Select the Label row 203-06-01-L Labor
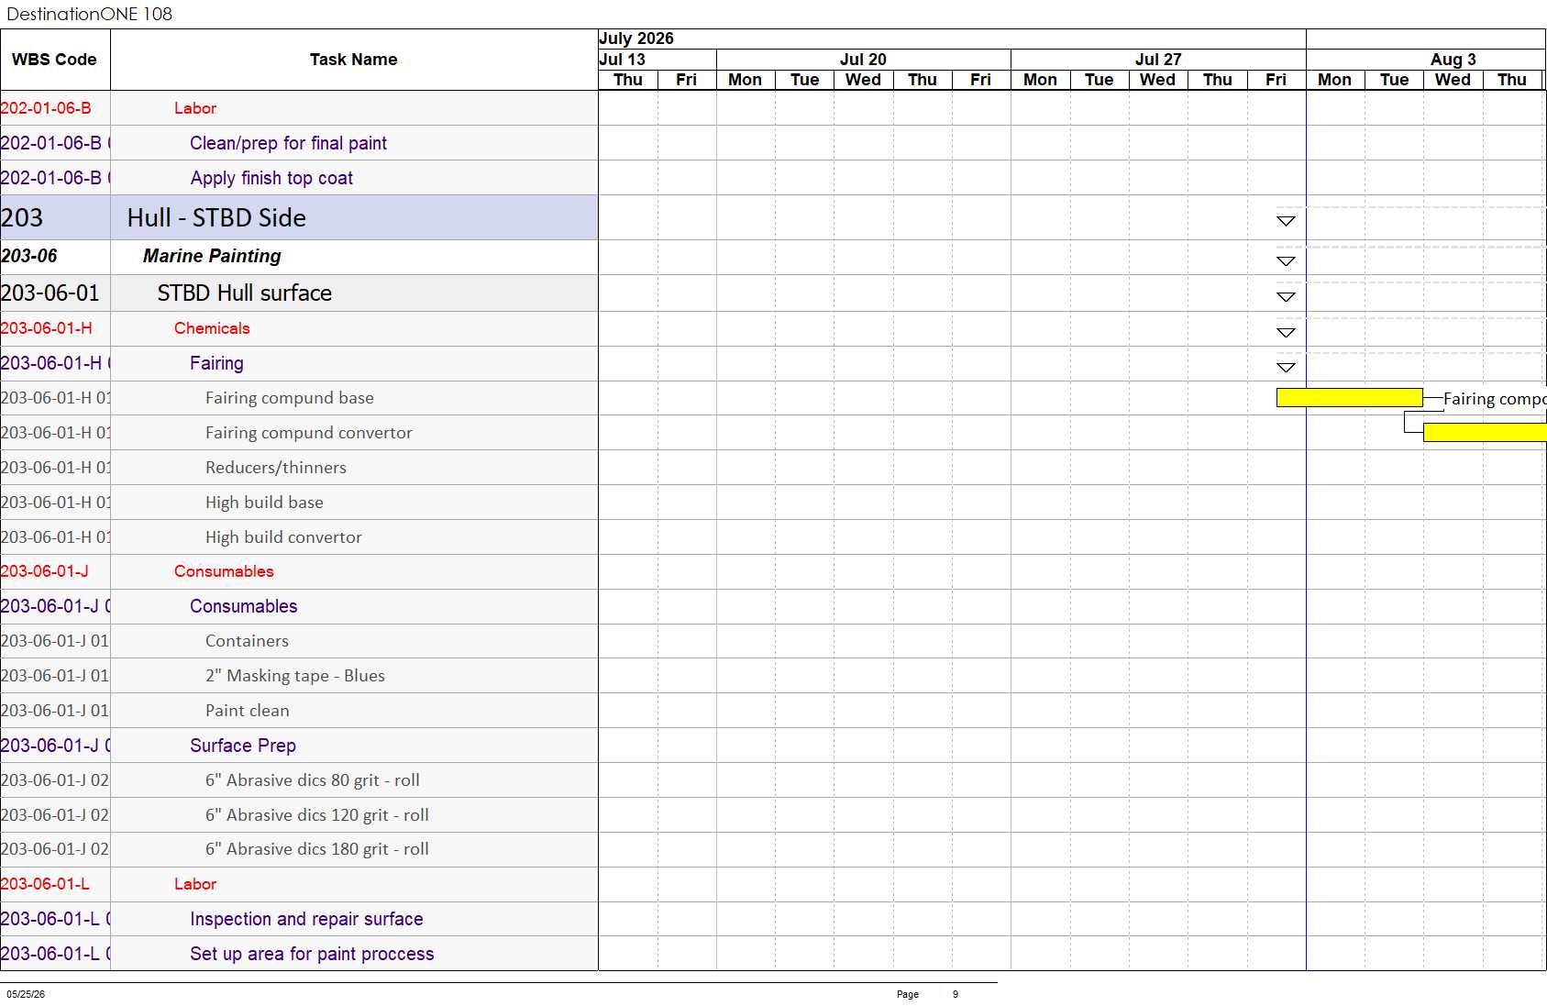Image resolution: width=1547 pixels, height=1006 pixels. pos(299,884)
